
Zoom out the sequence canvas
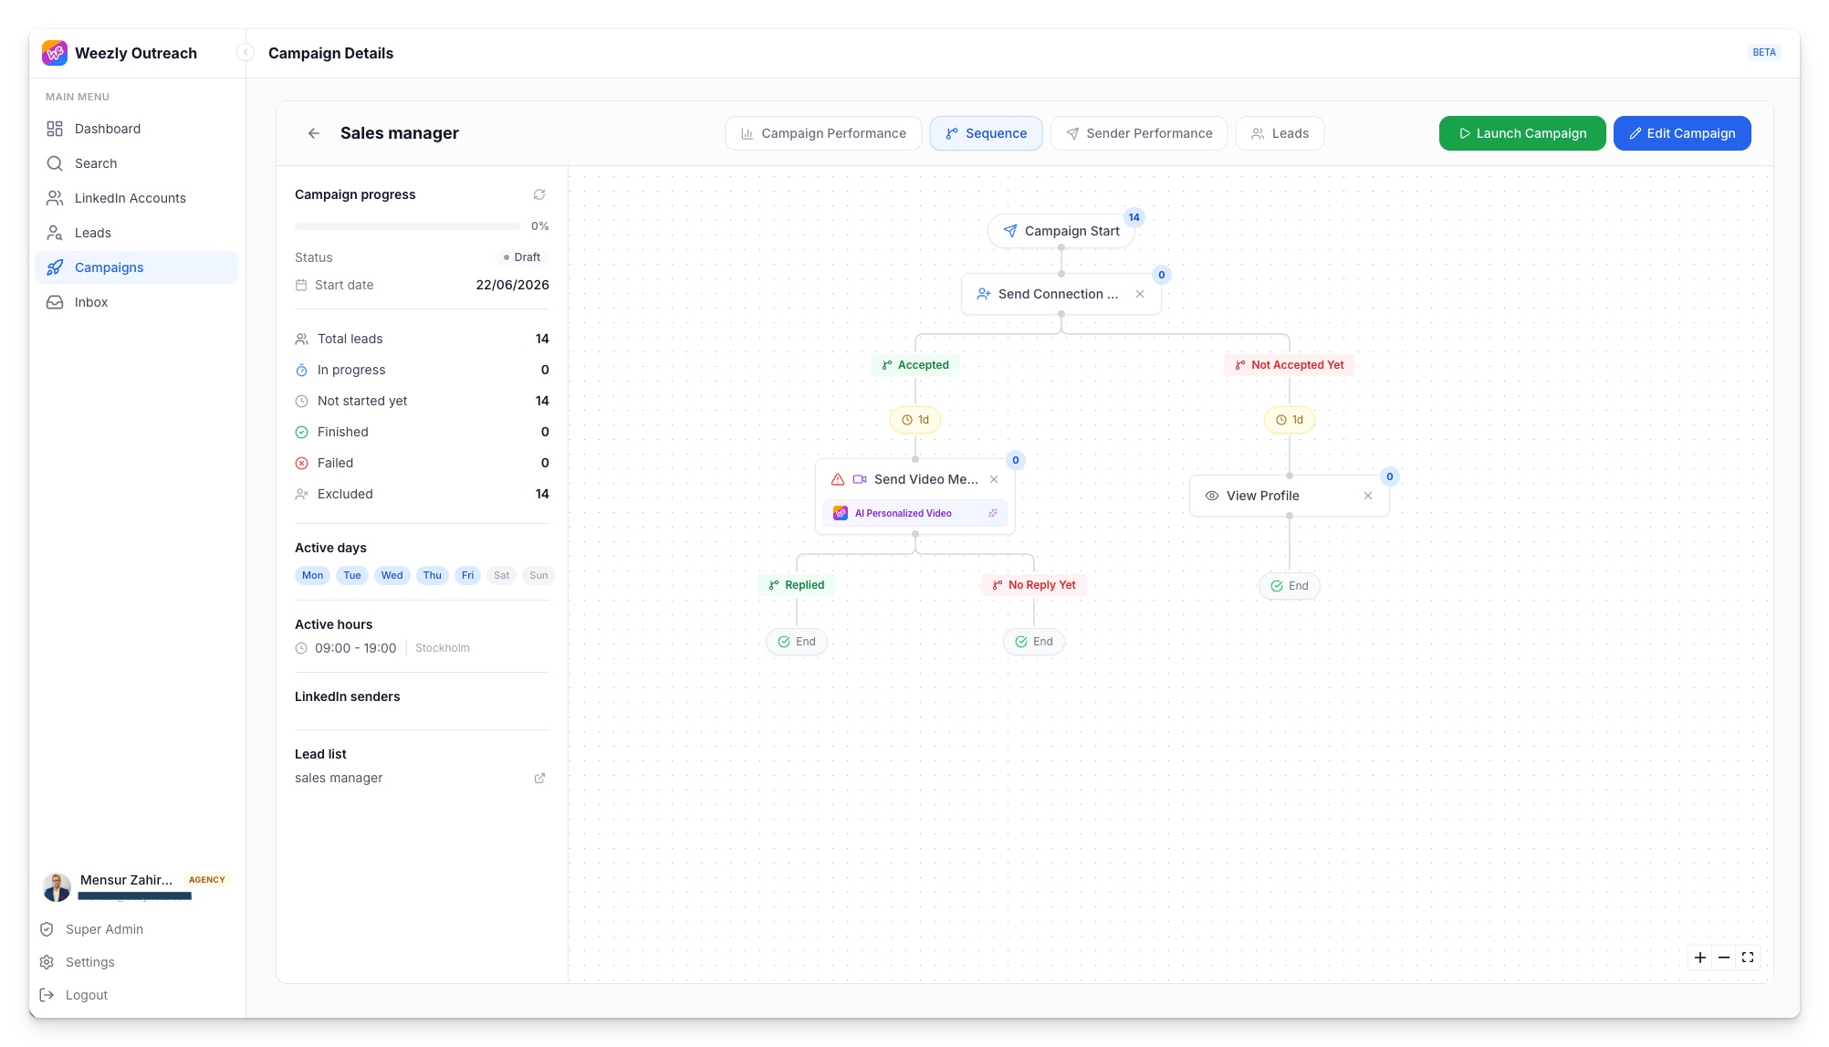click(1724, 958)
